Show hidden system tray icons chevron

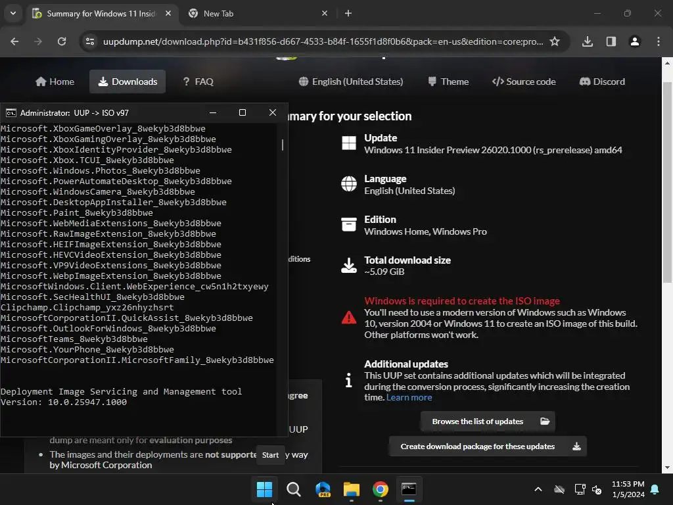click(x=538, y=489)
